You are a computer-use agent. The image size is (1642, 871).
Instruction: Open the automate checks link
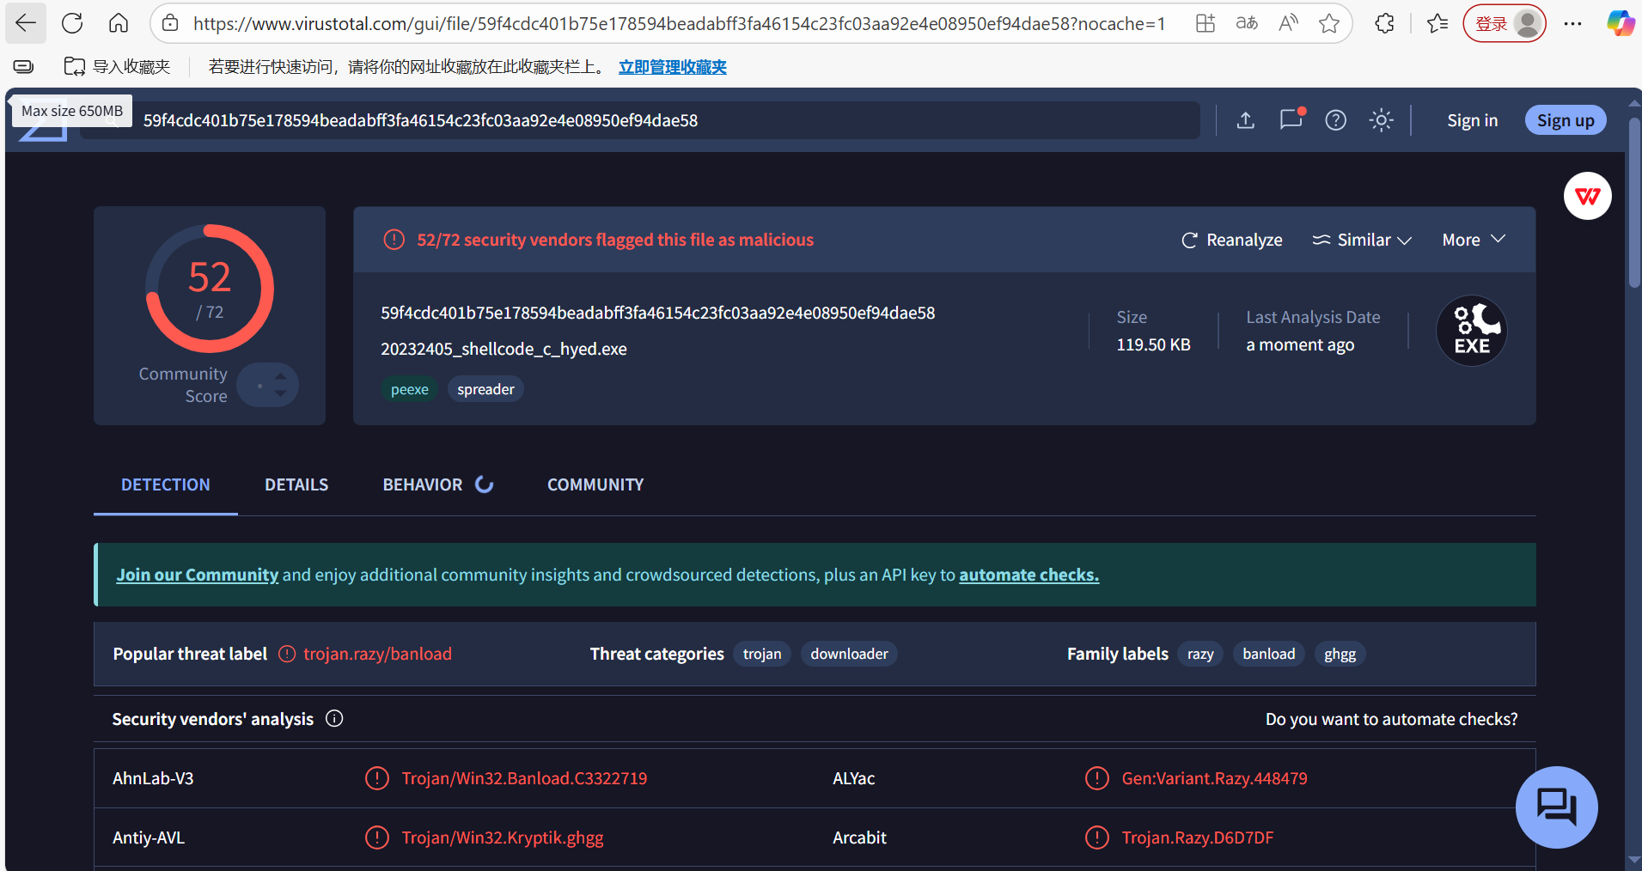point(1029,575)
